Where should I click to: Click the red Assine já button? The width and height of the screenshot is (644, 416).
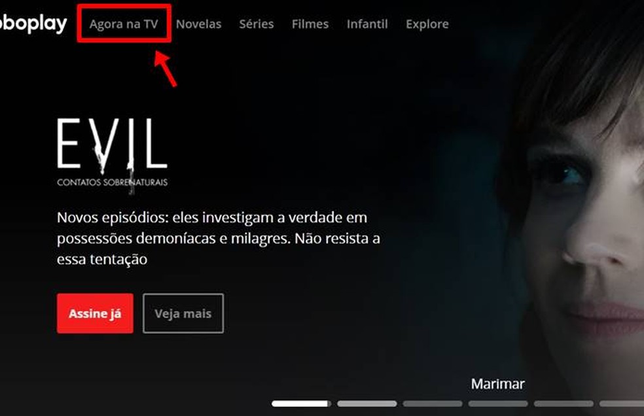click(96, 313)
